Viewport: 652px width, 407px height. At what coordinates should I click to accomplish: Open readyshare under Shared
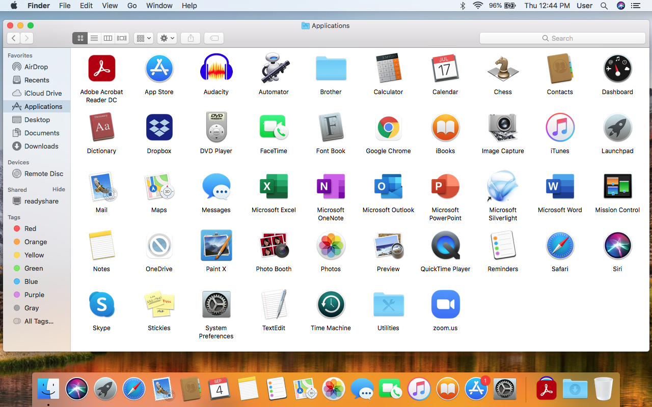pos(37,201)
